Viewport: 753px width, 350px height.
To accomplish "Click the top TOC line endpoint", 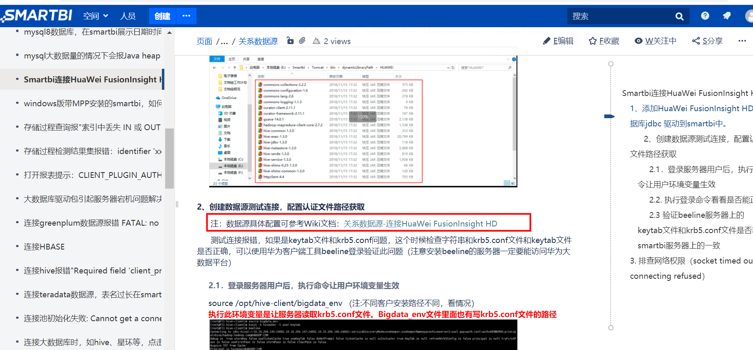I will (x=611, y=64).
